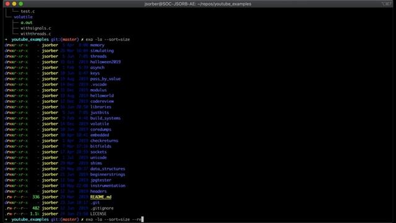Image resolution: width=396 pixels, height=223 pixels.
Task: Click the 1.1k file size value
Action: click(35, 214)
